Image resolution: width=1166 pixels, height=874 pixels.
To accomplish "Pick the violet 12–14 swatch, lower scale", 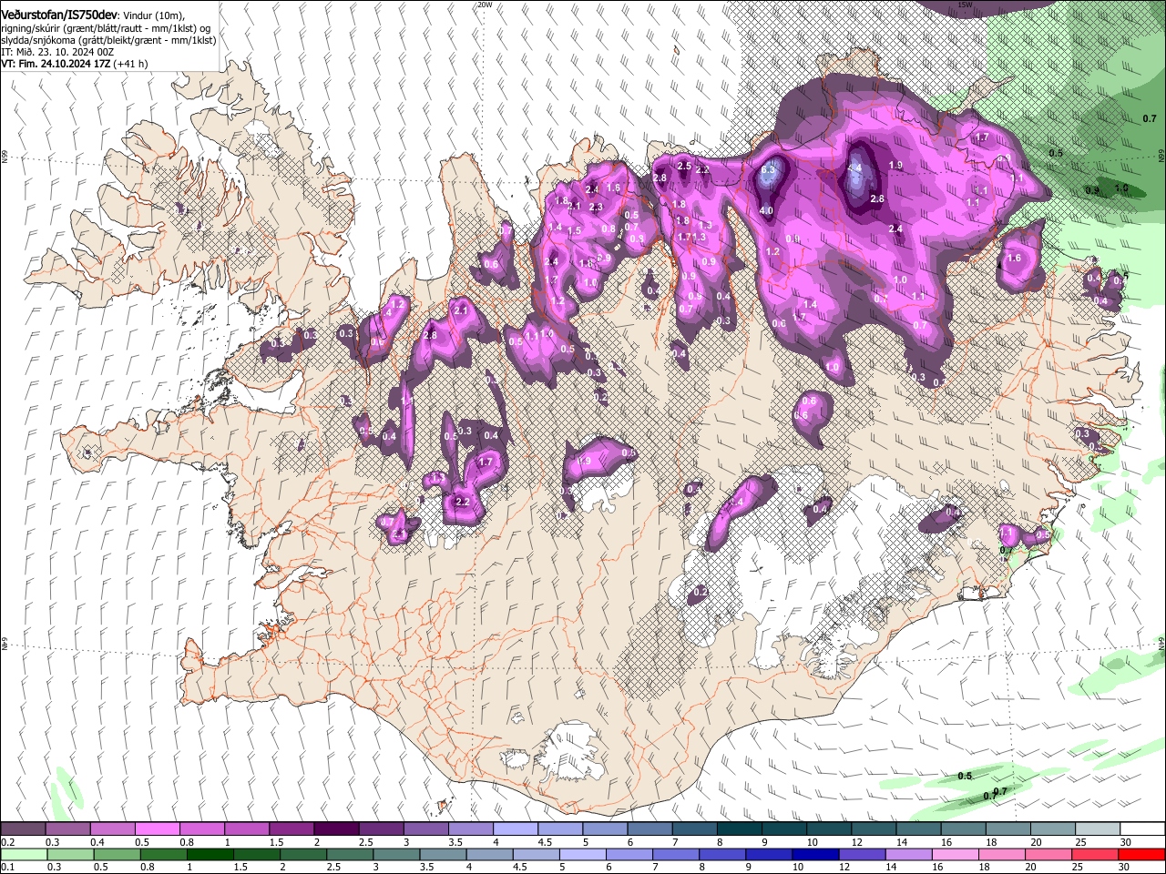I will (x=861, y=854).
